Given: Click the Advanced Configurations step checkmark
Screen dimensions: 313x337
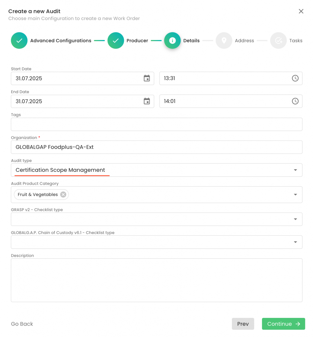Looking at the screenshot, I should coord(19,41).
